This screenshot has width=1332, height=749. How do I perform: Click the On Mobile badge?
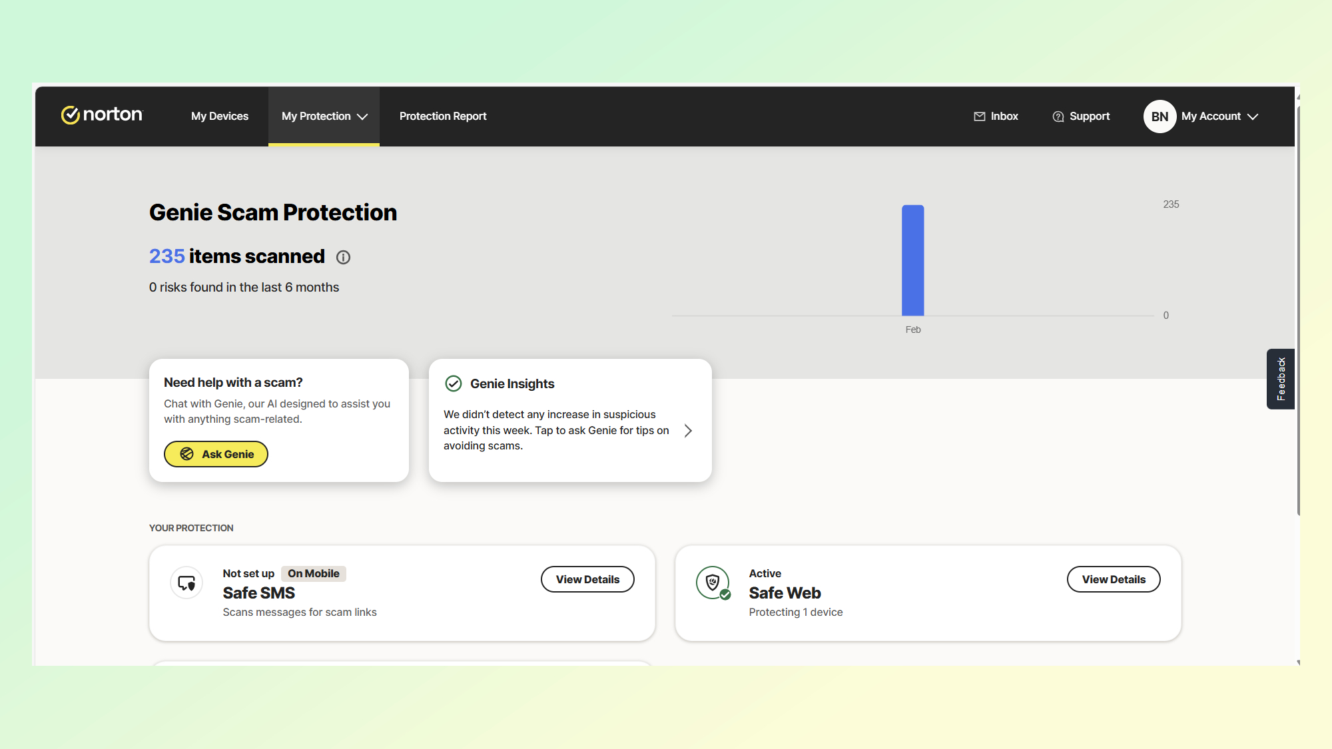pos(314,573)
